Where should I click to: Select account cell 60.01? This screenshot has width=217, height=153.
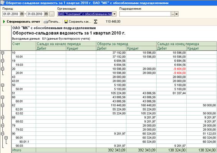coord(24,101)
